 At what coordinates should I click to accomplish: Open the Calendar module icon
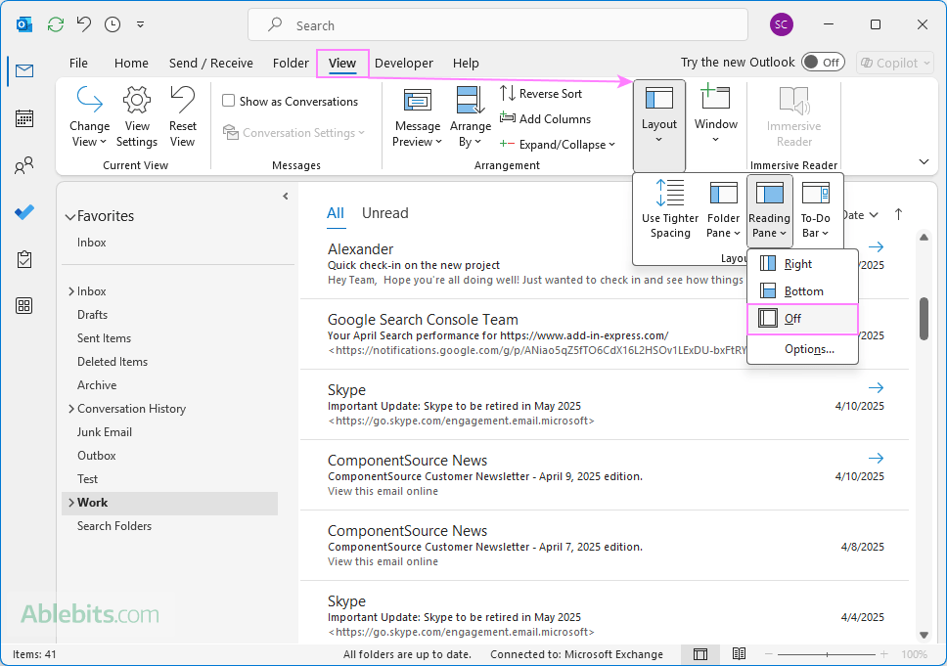(24, 118)
